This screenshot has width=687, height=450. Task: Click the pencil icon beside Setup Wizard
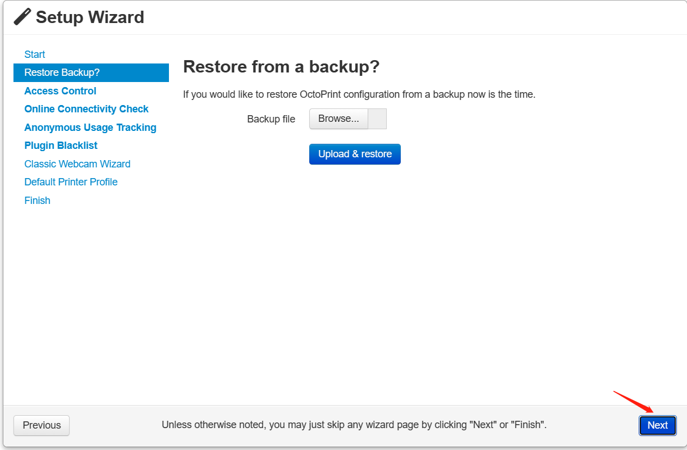(x=22, y=17)
